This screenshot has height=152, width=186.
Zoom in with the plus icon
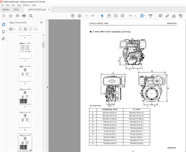pyautogui.click(x=122, y=16)
